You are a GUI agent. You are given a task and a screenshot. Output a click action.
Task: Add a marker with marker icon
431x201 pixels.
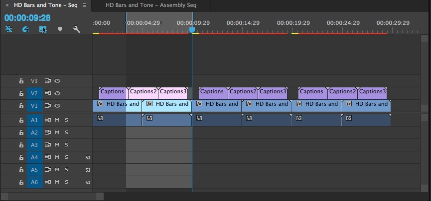[60, 29]
